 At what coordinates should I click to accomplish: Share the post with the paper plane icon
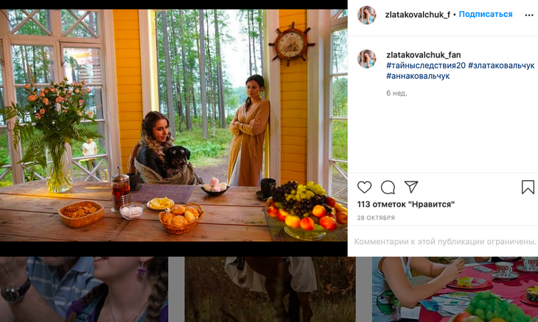(411, 187)
